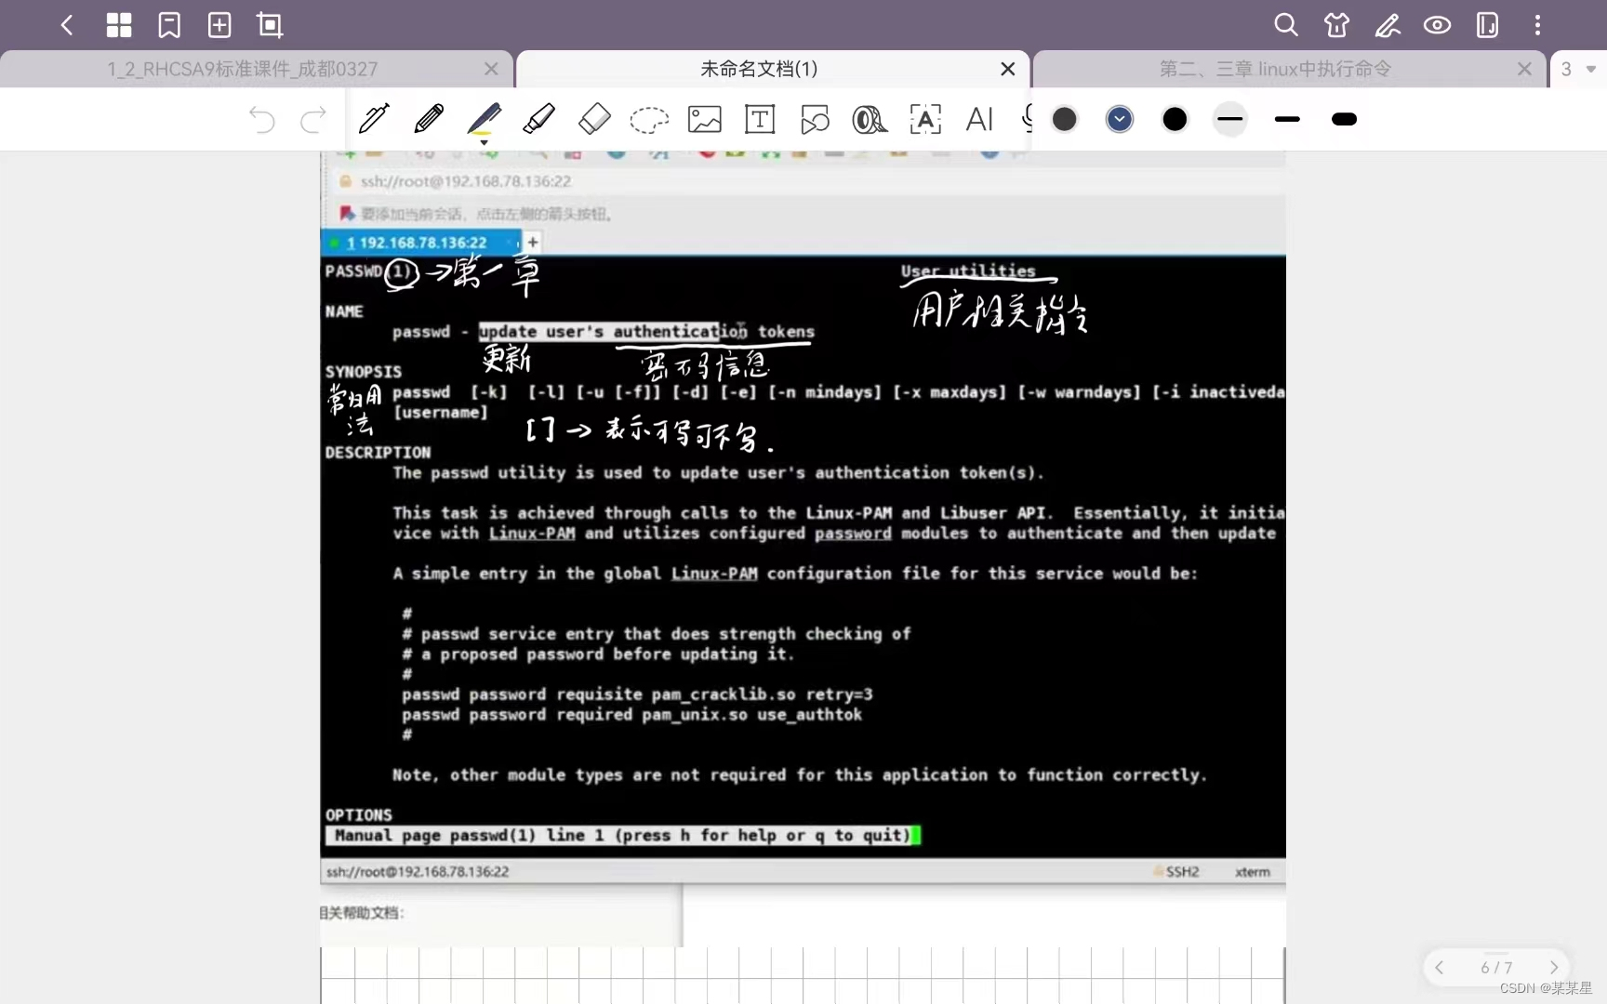1607x1004 pixels.
Task: Open the shirt-shaped theme icon
Action: (x=1336, y=25)
